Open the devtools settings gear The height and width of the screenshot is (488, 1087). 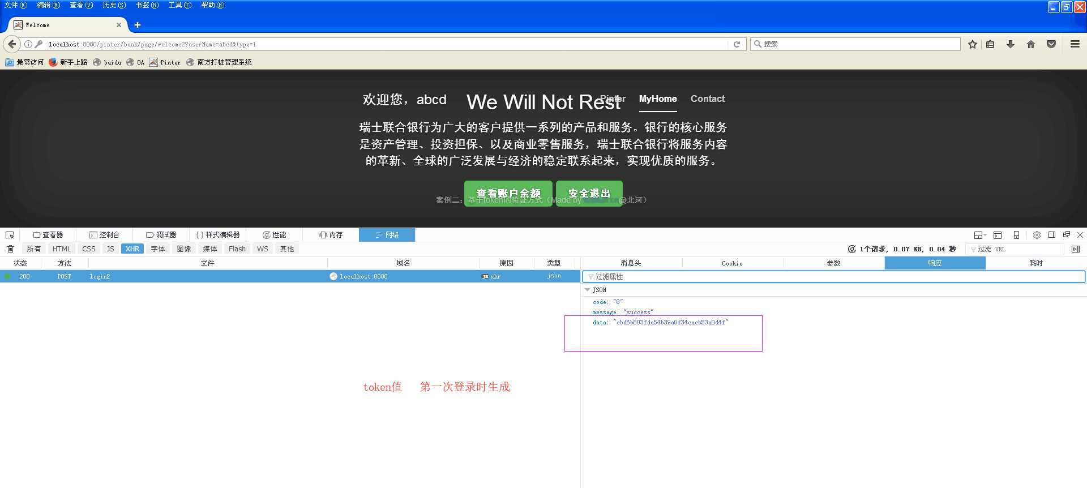coord(1037,235)
